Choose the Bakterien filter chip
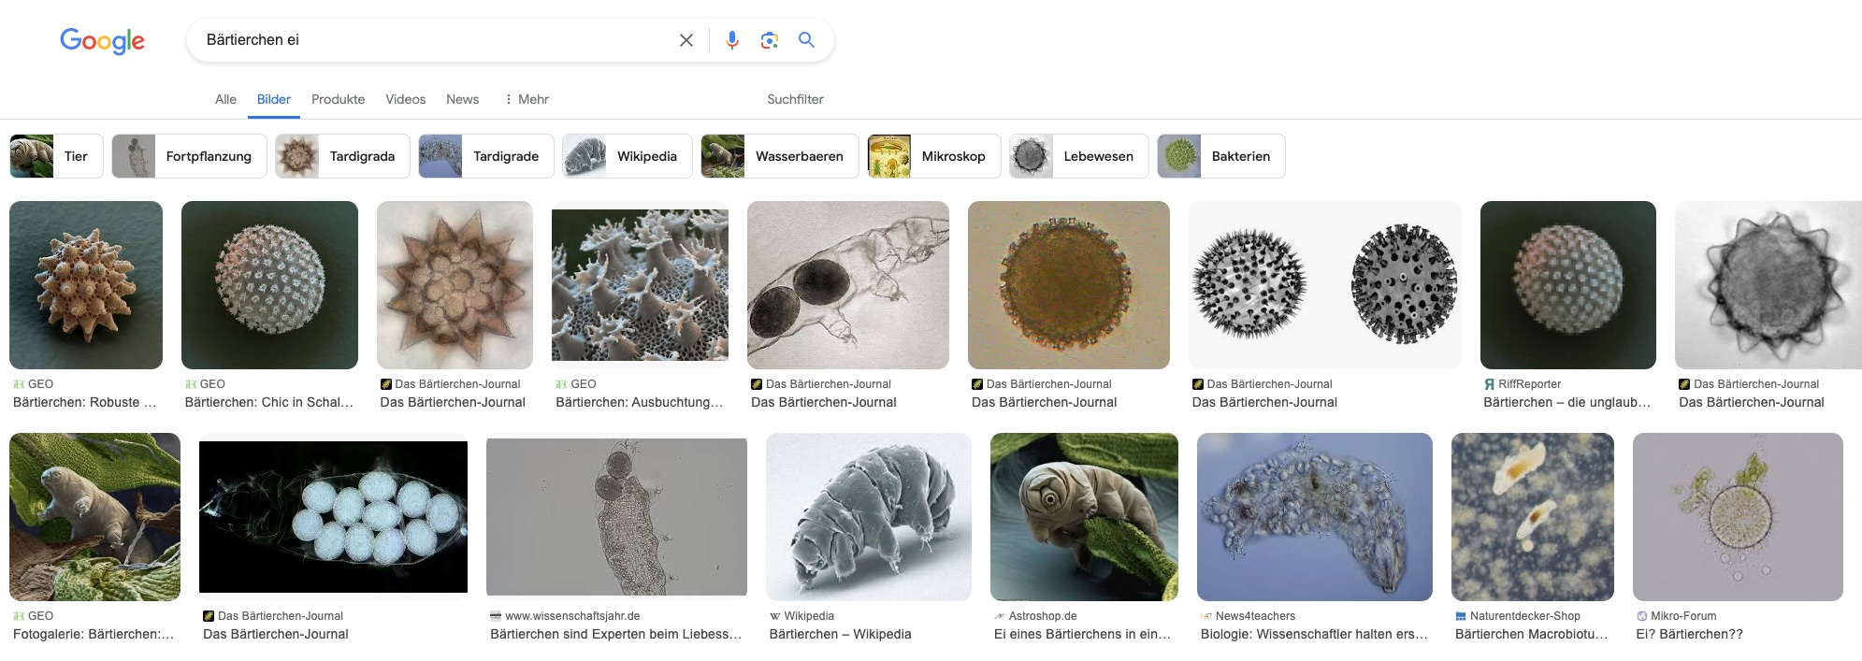This screenshot has width=1862, height=661. tap(1221, 156)
